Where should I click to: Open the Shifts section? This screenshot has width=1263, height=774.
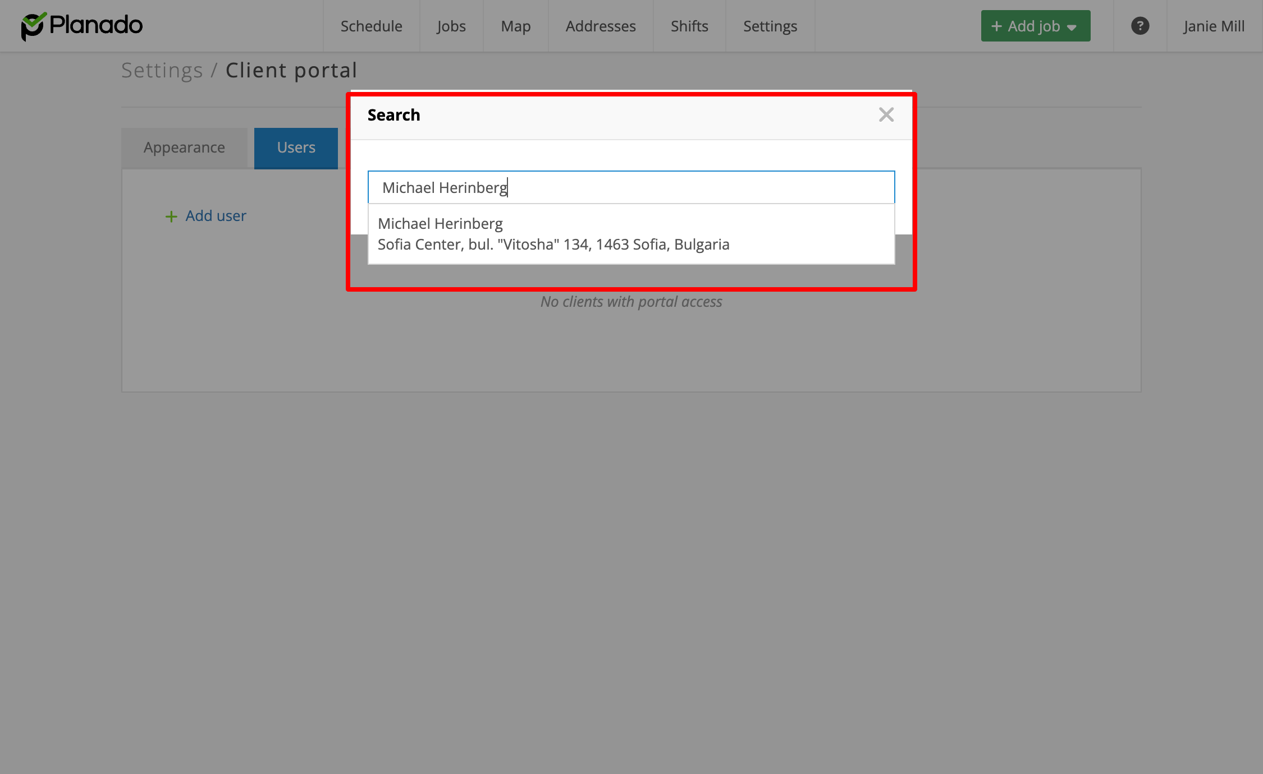point(689,26)
